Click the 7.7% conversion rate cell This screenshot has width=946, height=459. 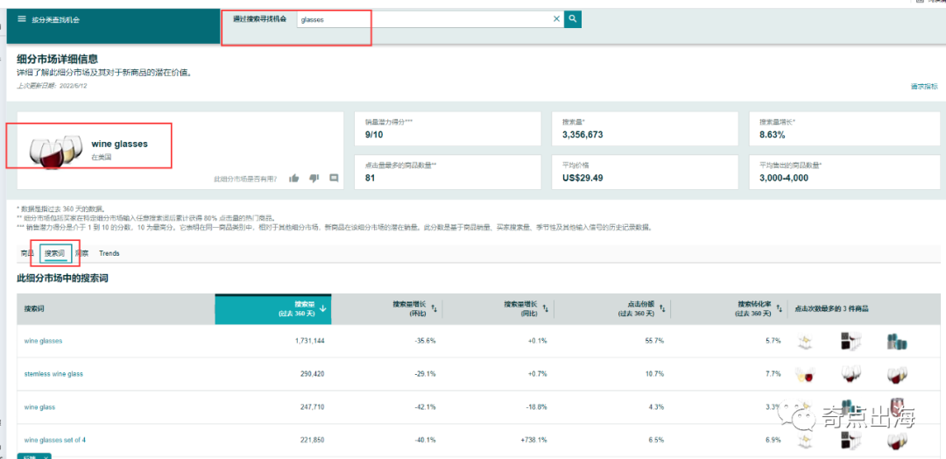(x=773, y=374)
